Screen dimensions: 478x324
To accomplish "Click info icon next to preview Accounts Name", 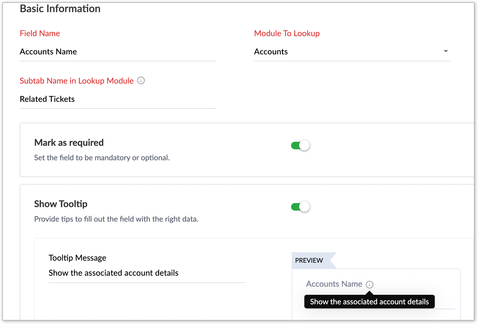I will tap(369, 285).
